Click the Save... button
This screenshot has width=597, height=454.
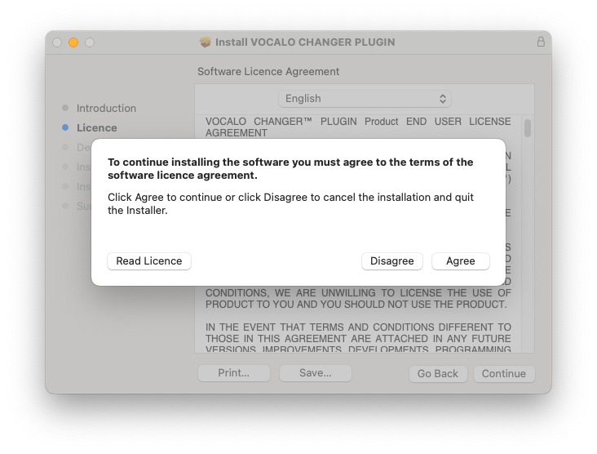(316, 373)
